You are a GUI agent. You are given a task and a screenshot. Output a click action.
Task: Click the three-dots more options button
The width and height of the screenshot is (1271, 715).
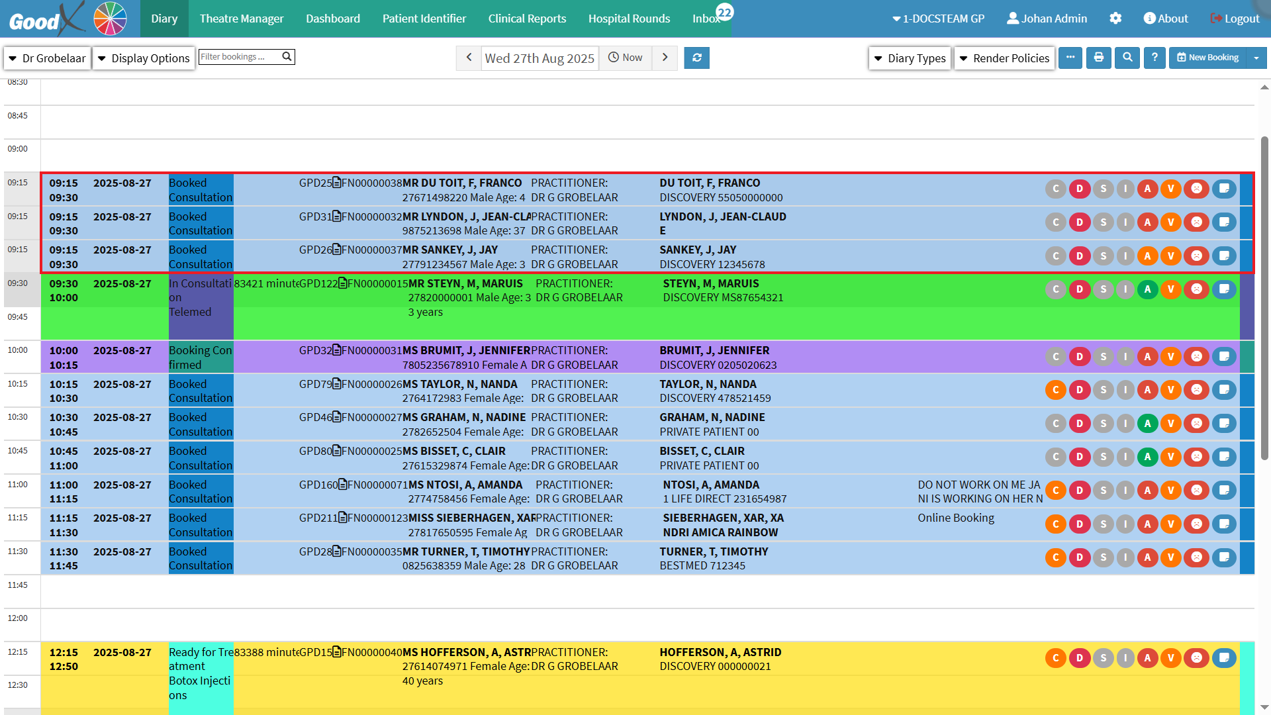[1070, 58]
